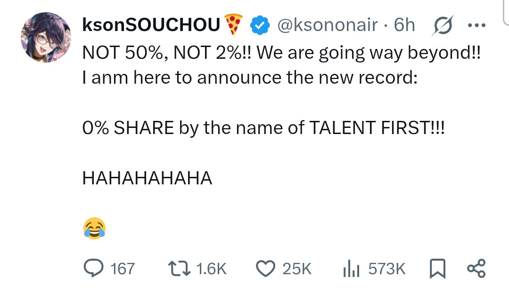
Task: Click the 167 replies count
Action: click(x=122, y=269)
